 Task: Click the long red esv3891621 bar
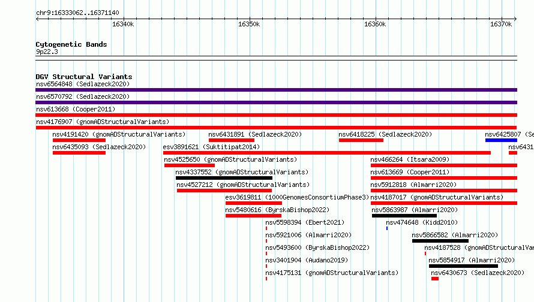327,153
